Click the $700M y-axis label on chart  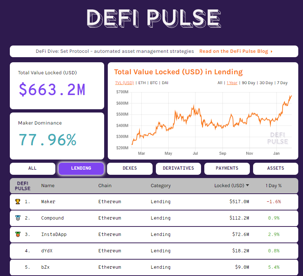[x=122, y=92]
